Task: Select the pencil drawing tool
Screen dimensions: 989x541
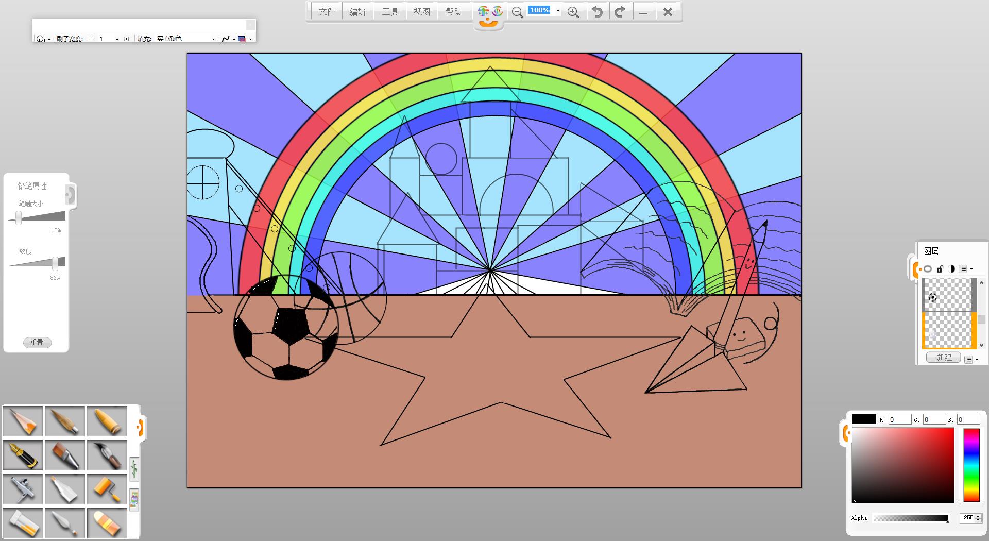Action: click(x=23, y=421)
